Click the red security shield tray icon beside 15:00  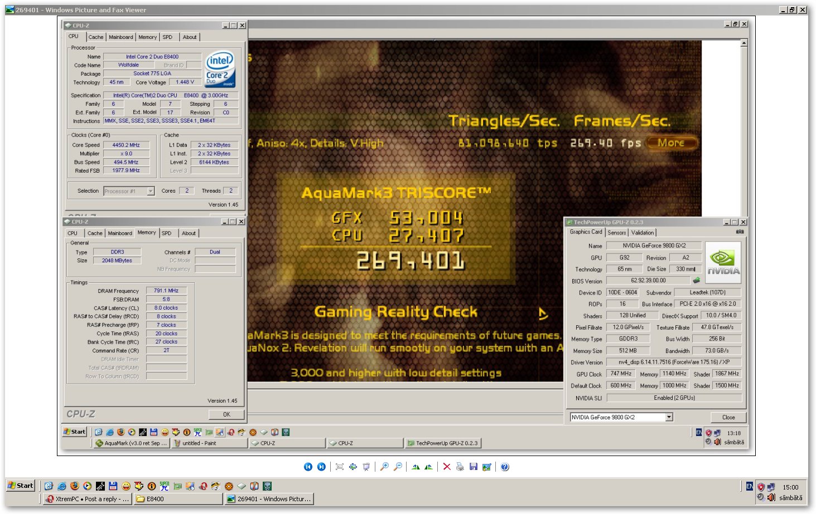[761, 487]
